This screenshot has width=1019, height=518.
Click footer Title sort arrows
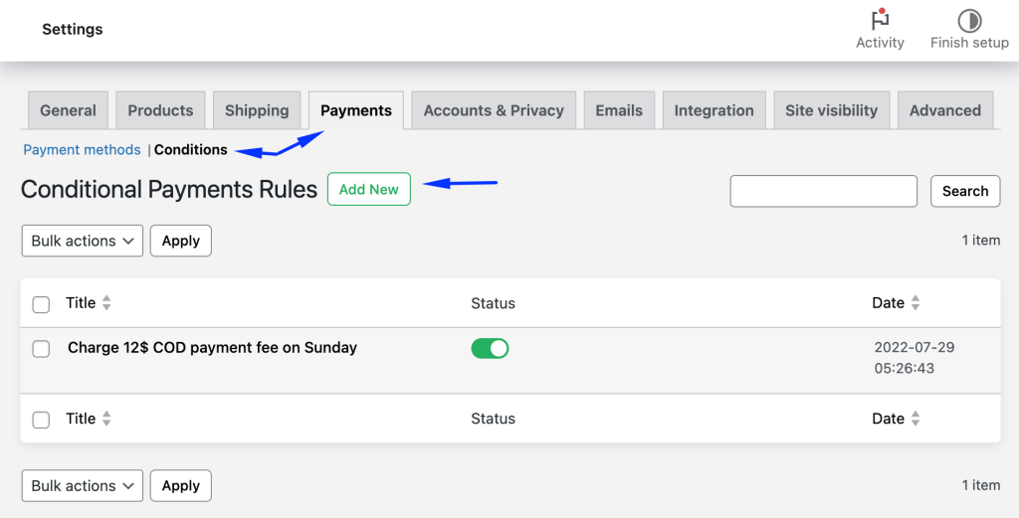[x=106, y=419]
